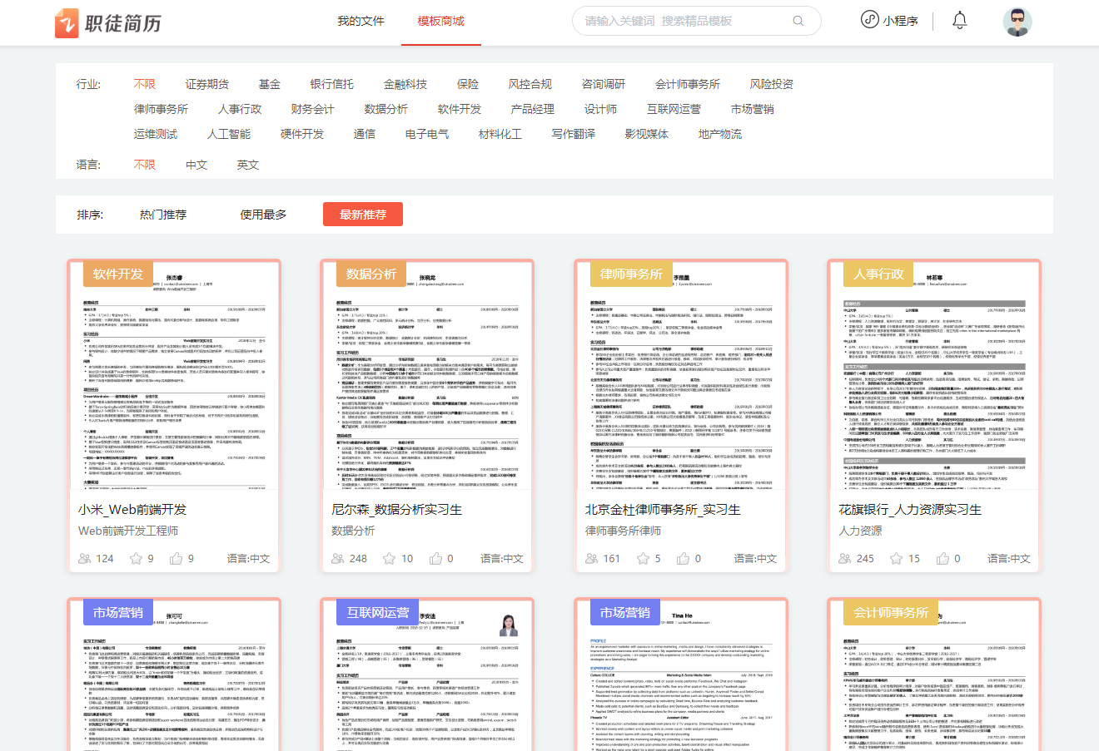
Task: Like the 花旗银行_人力资源实习生 template
Action: point(942,558)
